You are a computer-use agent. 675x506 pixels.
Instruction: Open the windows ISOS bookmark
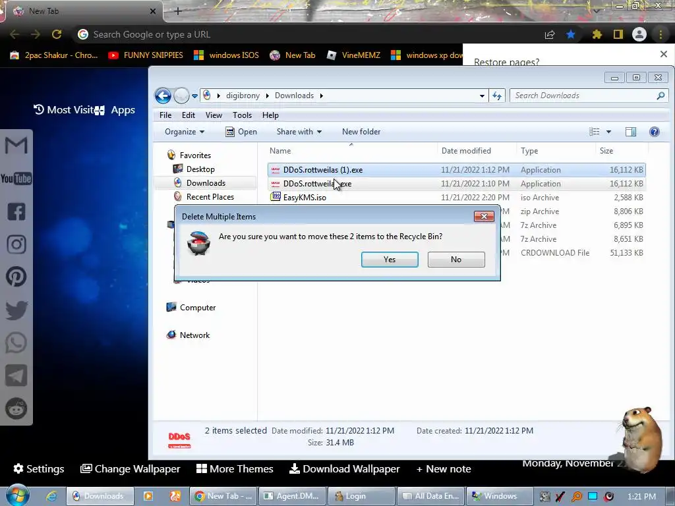coord(227,55)
